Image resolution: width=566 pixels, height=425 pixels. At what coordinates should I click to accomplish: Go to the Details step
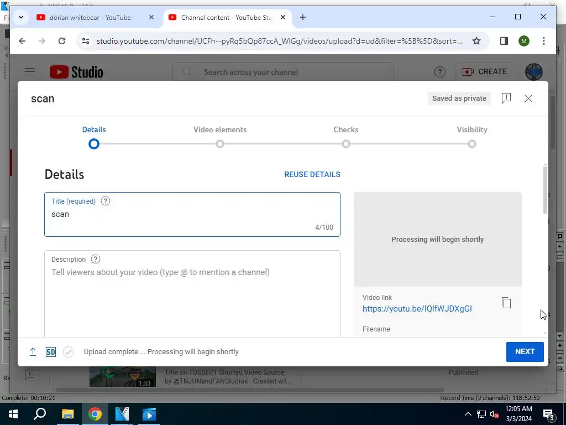click(94, 137)
